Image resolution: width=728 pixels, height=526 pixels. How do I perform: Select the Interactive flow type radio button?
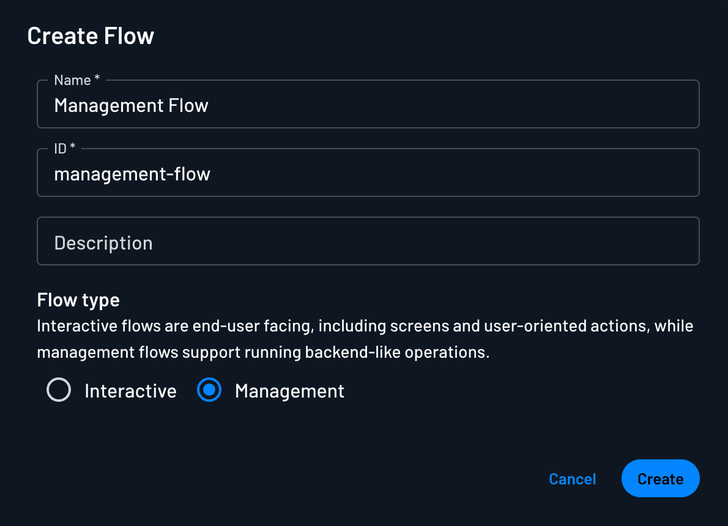coord(59,390)
